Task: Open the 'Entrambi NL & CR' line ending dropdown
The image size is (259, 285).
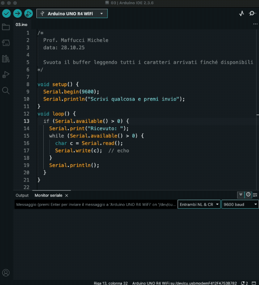Action: (199, 205)
